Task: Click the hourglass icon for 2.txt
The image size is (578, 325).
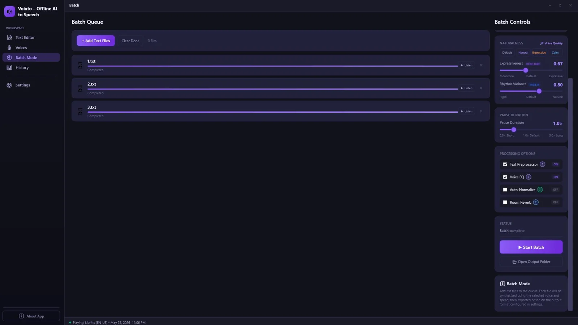Action: pos(80,88)
